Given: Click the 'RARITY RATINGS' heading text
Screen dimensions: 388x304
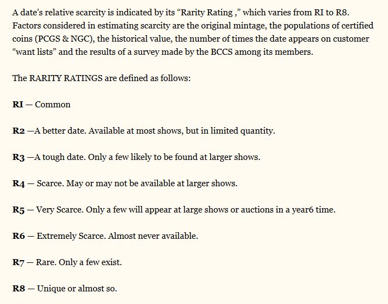Looking at the screenshot, I should [66, 78].
